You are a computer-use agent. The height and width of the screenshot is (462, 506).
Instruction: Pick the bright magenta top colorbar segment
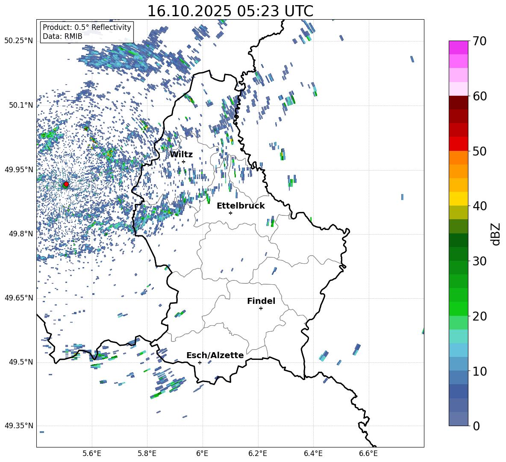click(x=459, y=47)
